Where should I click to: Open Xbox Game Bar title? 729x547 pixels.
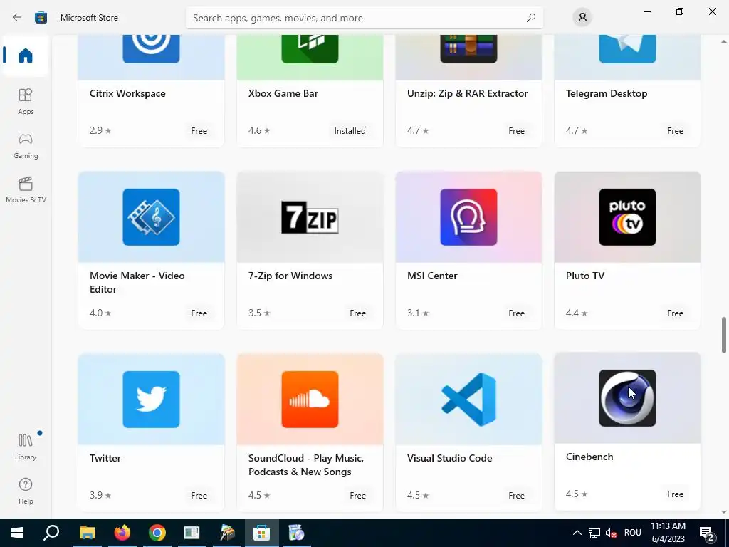click(283, 93)
